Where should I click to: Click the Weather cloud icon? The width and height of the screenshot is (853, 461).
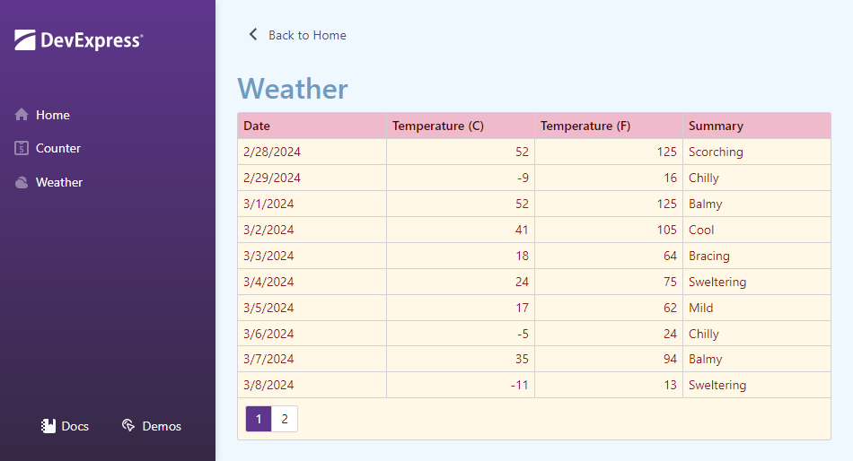click(22, 182)
